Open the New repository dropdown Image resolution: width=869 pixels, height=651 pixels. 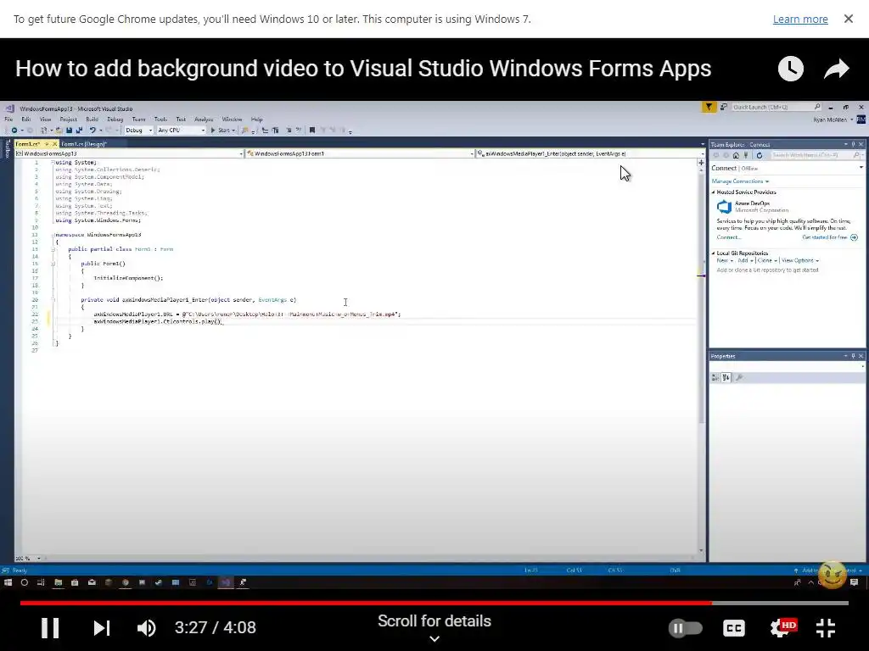[x=725, y=261]
